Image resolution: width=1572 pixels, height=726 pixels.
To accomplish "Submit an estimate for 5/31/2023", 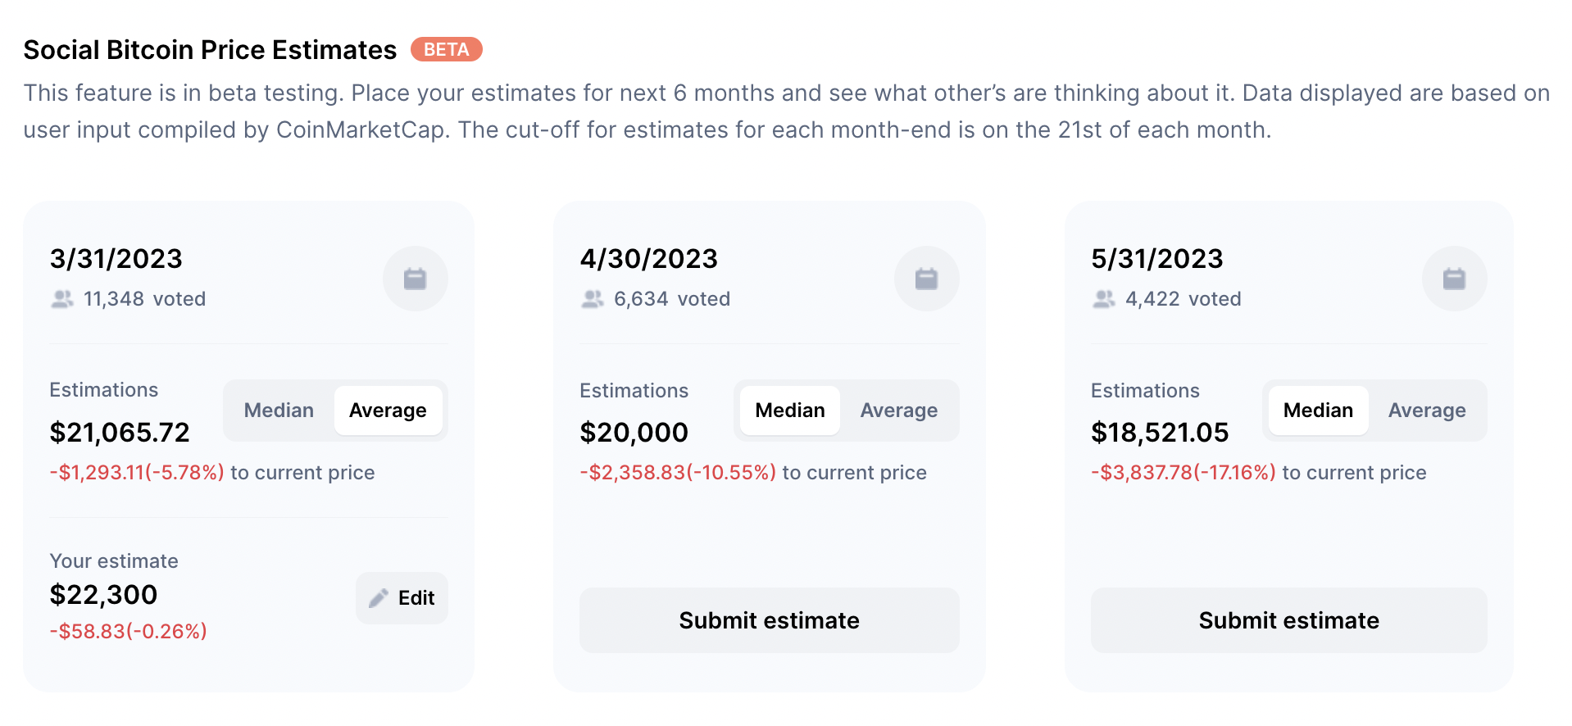I will coord(1288,620).
